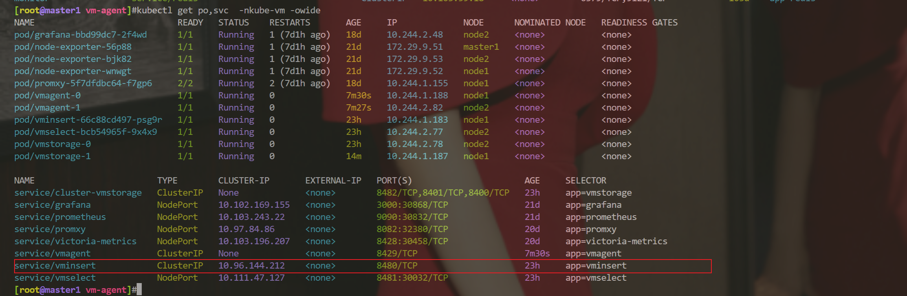Click the READINESS GATES column header
The image size is (907, 296).
click(639, 23)
